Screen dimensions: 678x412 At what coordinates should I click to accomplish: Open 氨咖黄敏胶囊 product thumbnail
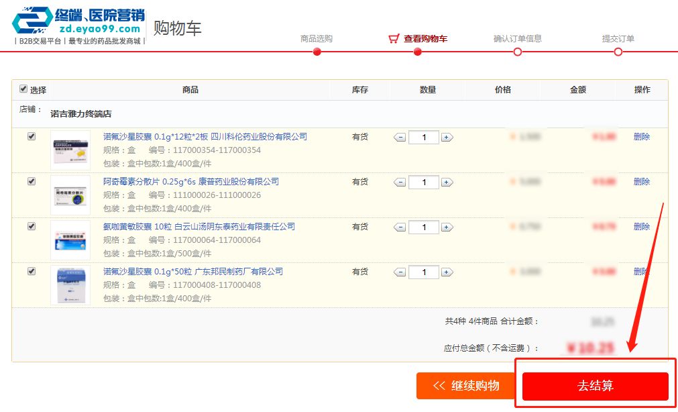click(x=70, y=240)
